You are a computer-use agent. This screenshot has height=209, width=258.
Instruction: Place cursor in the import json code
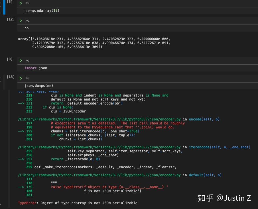coord(36,68)
